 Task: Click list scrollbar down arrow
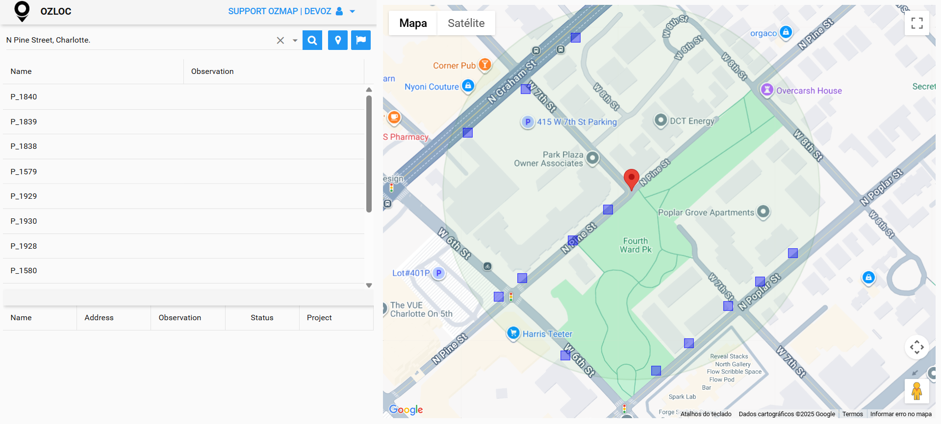[x=369, y=285]
